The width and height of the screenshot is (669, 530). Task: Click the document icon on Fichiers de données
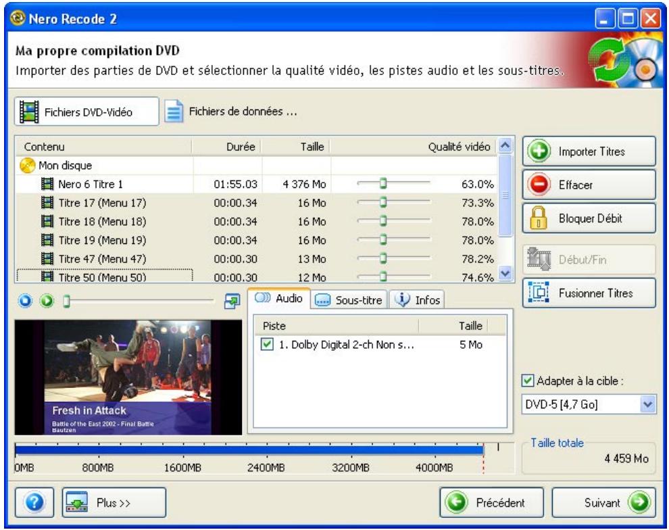click(x=174, y=112)
